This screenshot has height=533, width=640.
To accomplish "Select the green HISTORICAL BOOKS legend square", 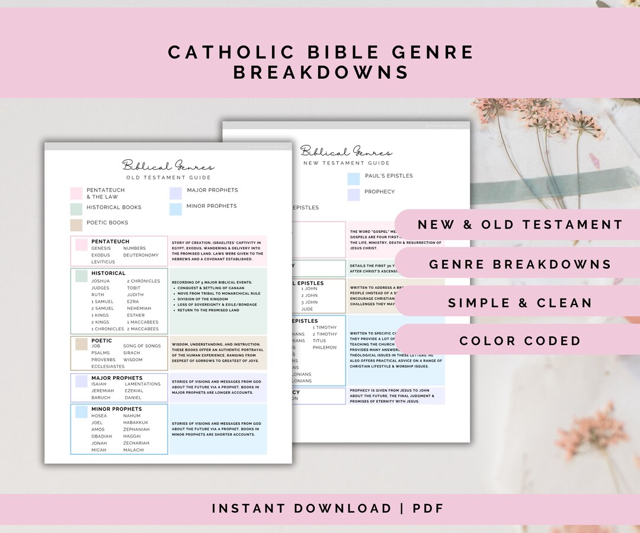I will click(76, 208).
